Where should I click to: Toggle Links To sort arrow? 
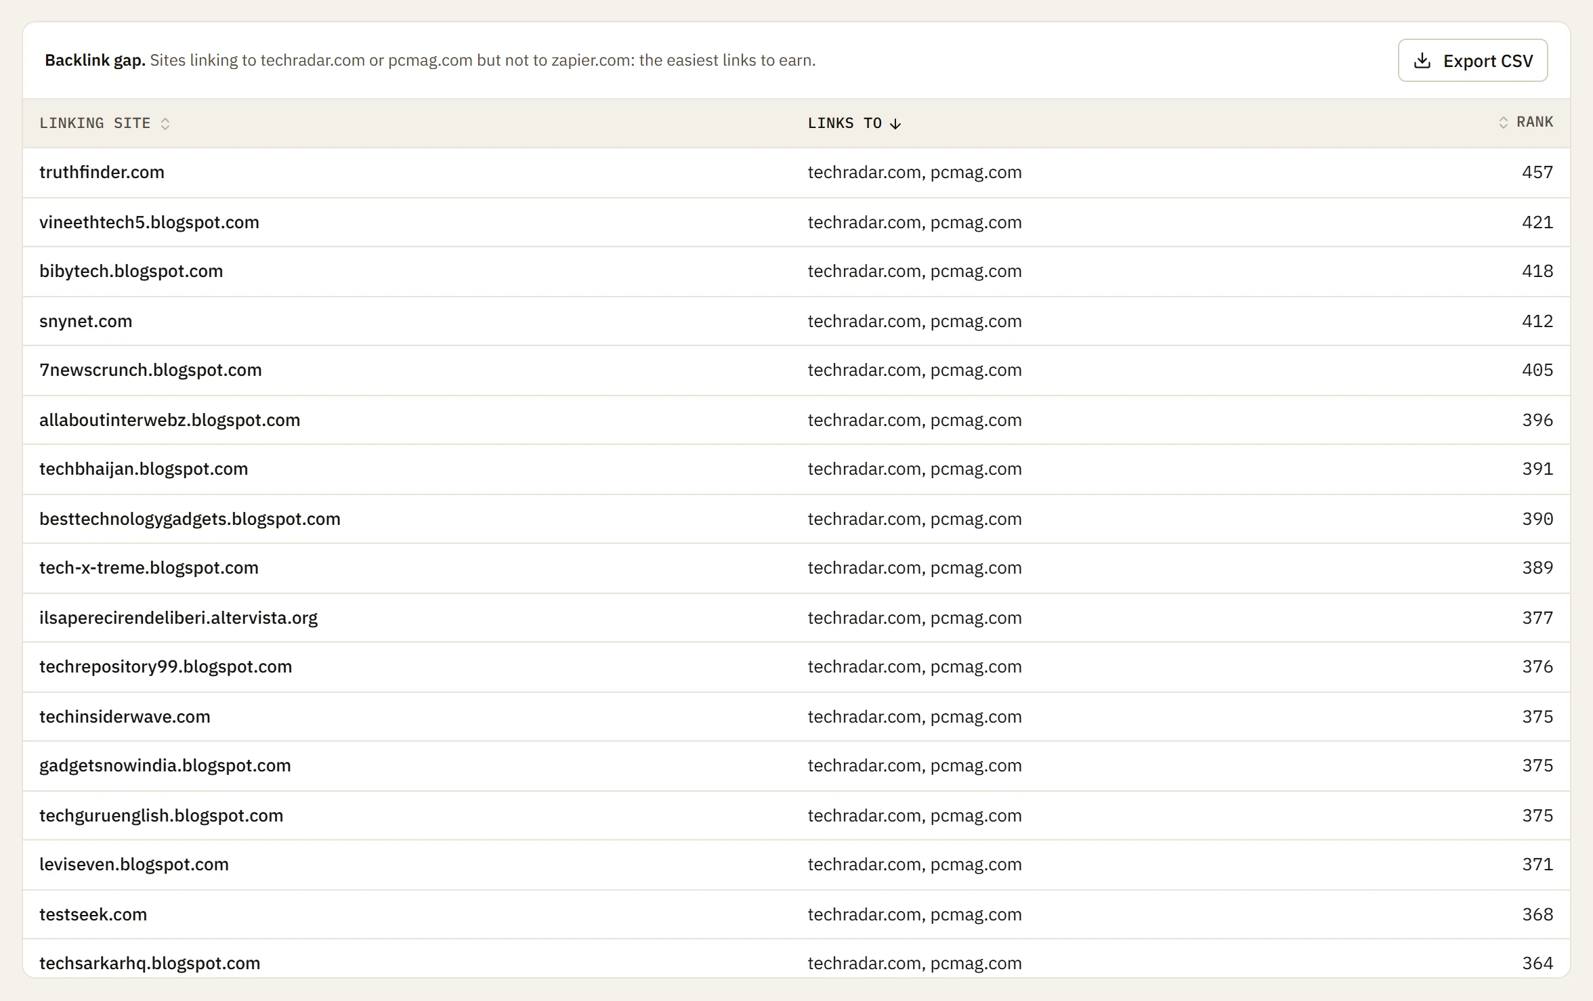[x=895, y=123]
